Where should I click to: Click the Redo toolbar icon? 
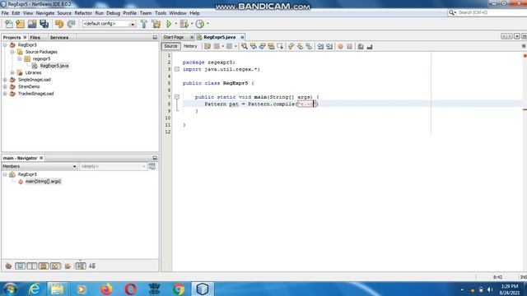pos(71,24)
